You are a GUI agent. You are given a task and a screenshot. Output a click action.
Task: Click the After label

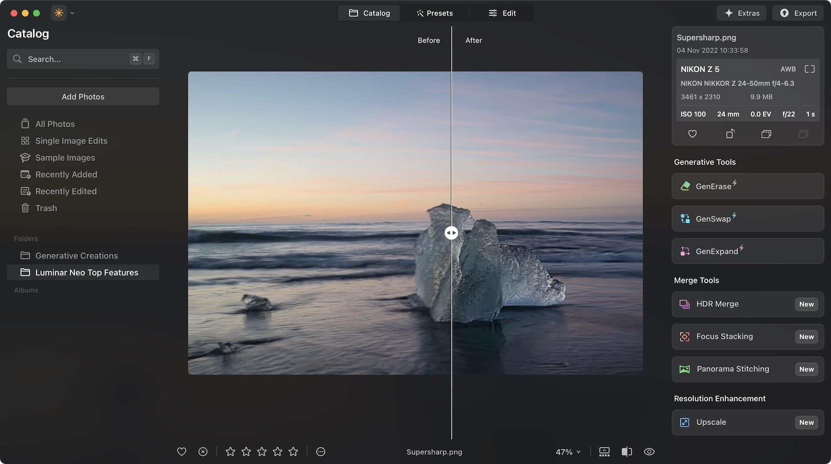tap(473, 40)
